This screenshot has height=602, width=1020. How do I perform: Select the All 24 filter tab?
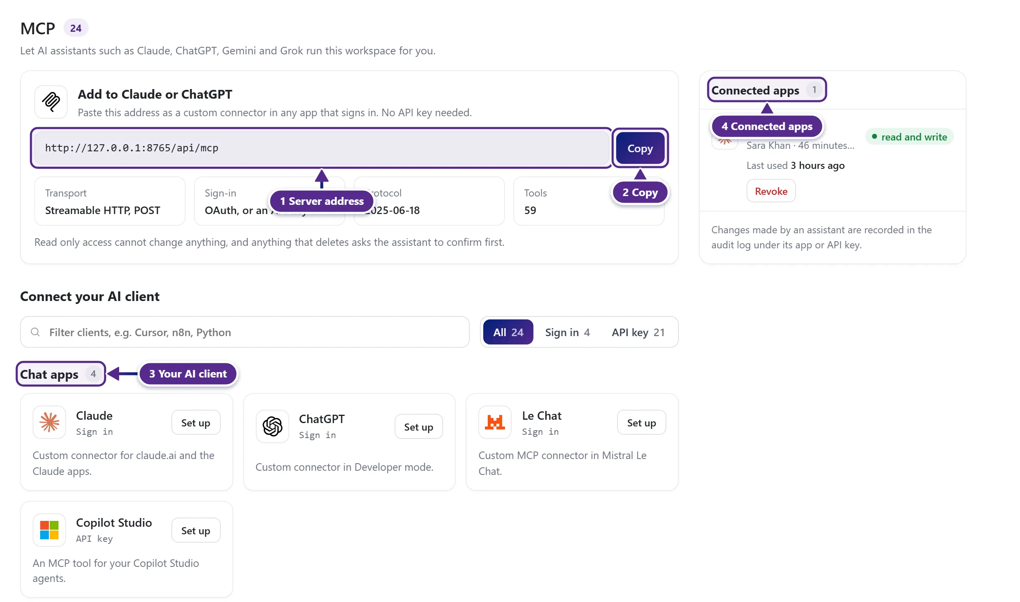tap(508, 332)
